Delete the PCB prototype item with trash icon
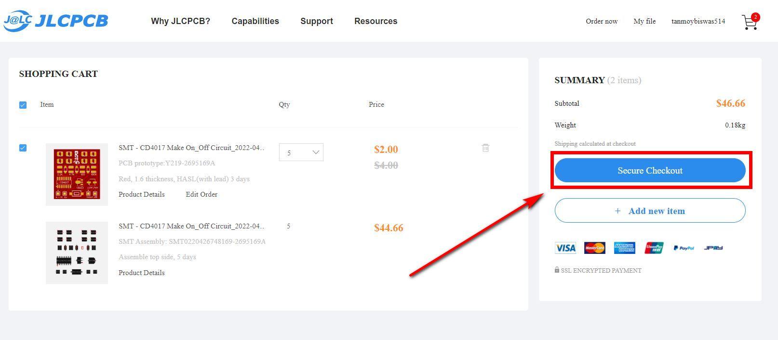This screenshot has width=778, height=340. (x=485, y=148)
